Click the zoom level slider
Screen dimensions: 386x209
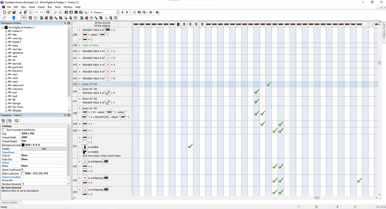click(x=14, y=18)
